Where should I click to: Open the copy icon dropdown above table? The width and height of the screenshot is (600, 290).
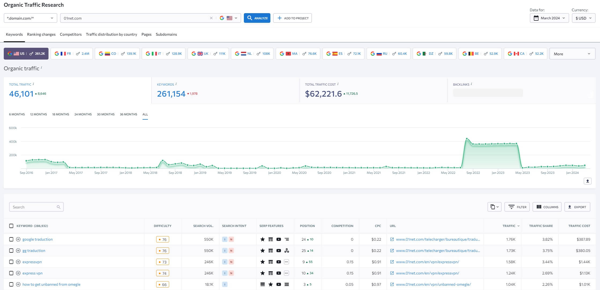click(494, 207)
